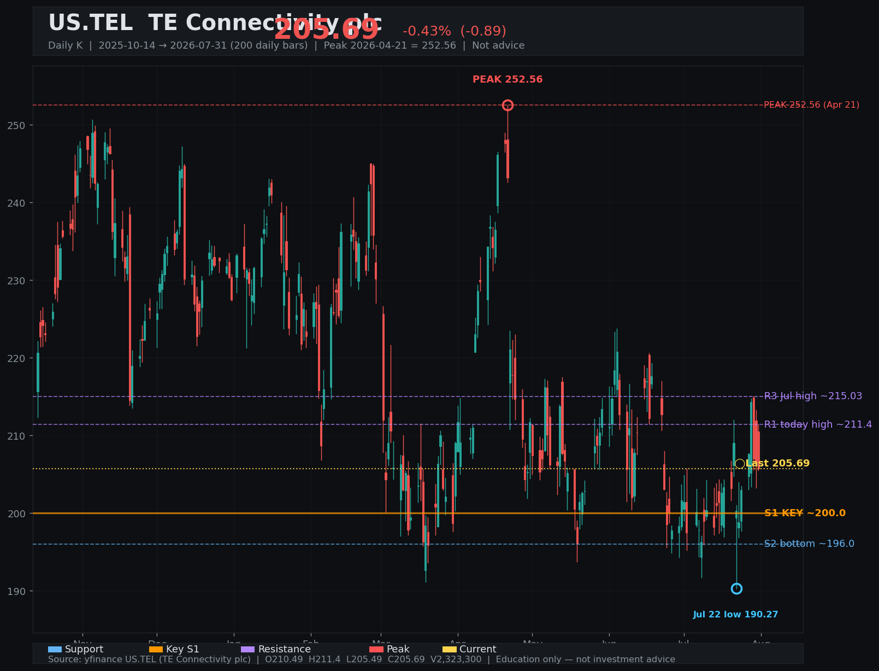Select the yellow Current legend swatch

tap(449, 649)
